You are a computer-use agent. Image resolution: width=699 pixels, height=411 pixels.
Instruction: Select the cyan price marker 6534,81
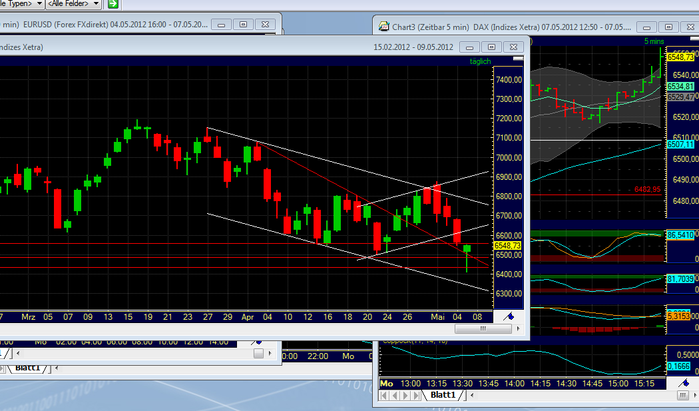[682, 85]
